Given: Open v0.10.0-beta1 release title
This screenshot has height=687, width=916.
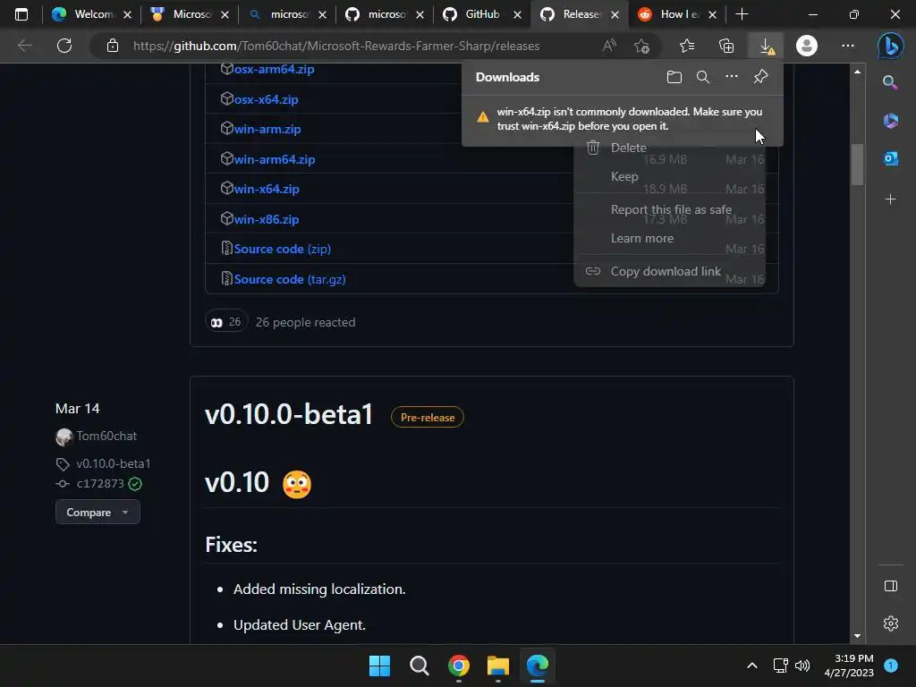Looking at the screenshot, I should (x=289, y=415).
